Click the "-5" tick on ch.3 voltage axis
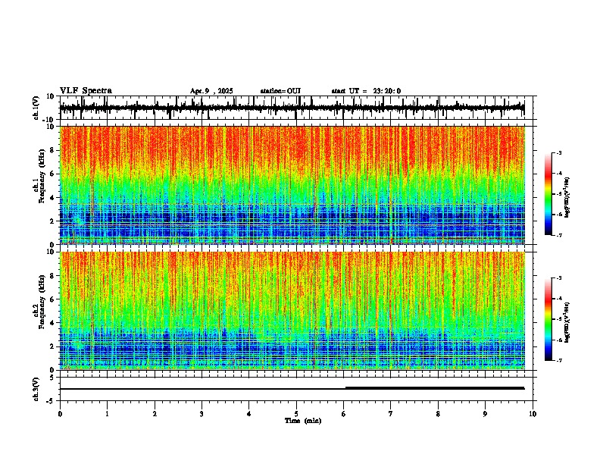Image resolution: width=600 pixels, height=464 pixels. pyautogui.click(x=51, y=401)
